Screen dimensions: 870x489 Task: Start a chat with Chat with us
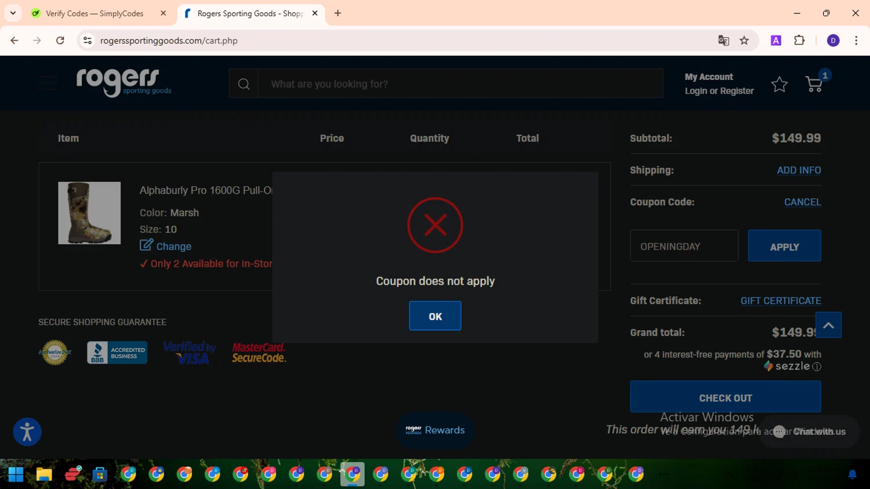coord(809,432)
